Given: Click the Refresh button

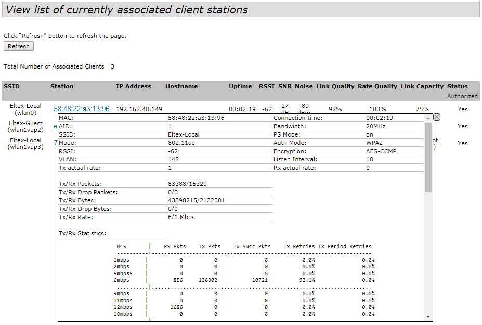Looking at the screenshot, I should [19, 46].
